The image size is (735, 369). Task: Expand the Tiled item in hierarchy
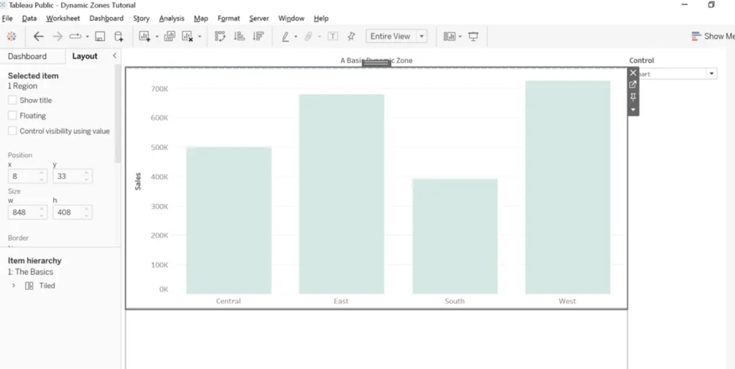tap(14, 286)
